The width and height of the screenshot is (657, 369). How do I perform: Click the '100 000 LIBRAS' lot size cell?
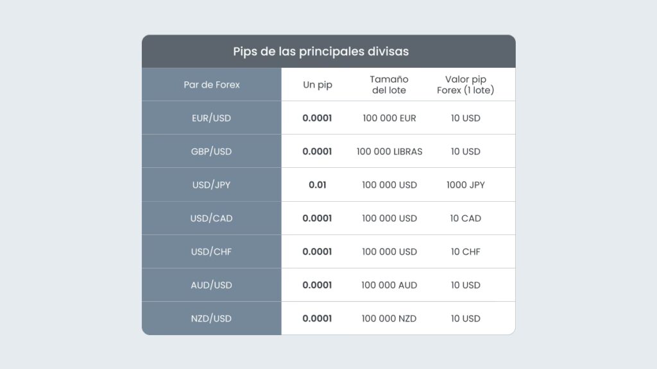click(x=389, y=152)
